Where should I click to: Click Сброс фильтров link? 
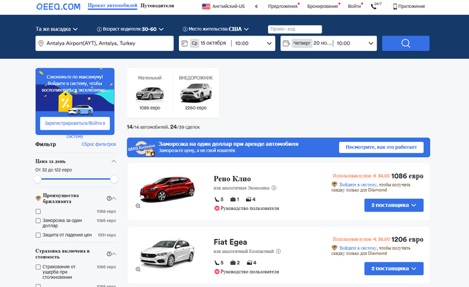[98, 145]
